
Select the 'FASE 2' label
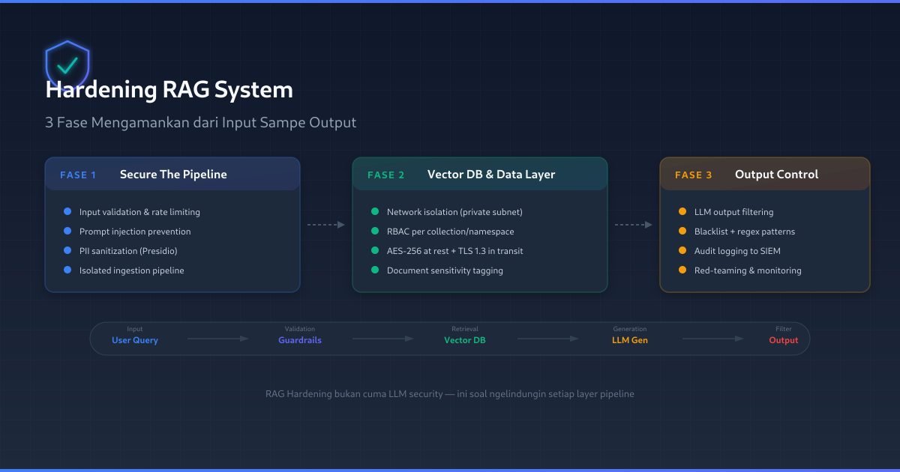[386, 175]
